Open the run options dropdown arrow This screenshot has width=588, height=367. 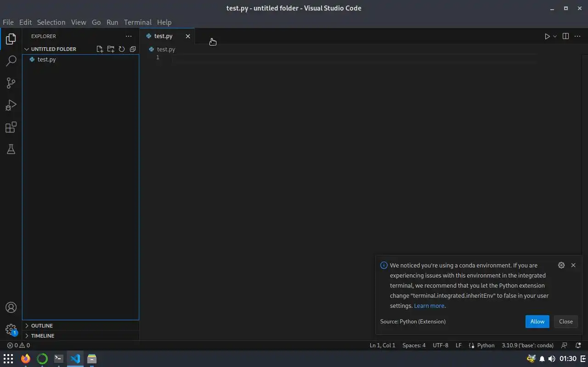tap(555, 36)
